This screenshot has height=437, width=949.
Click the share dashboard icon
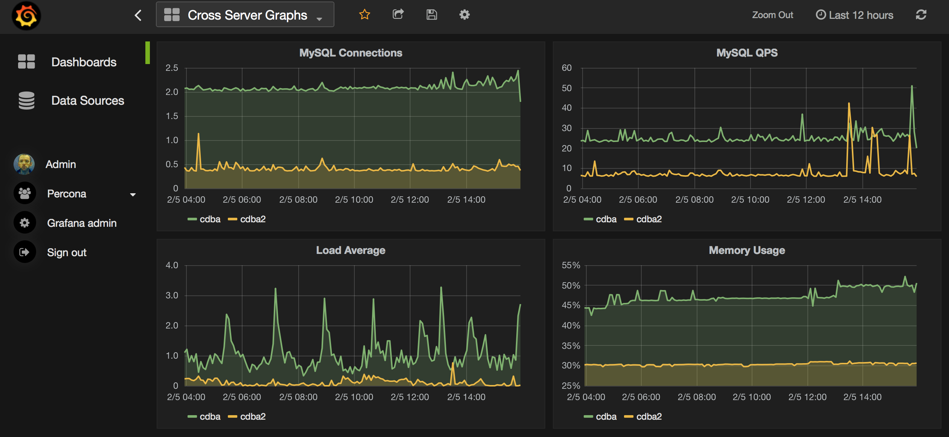pos(398,15)
